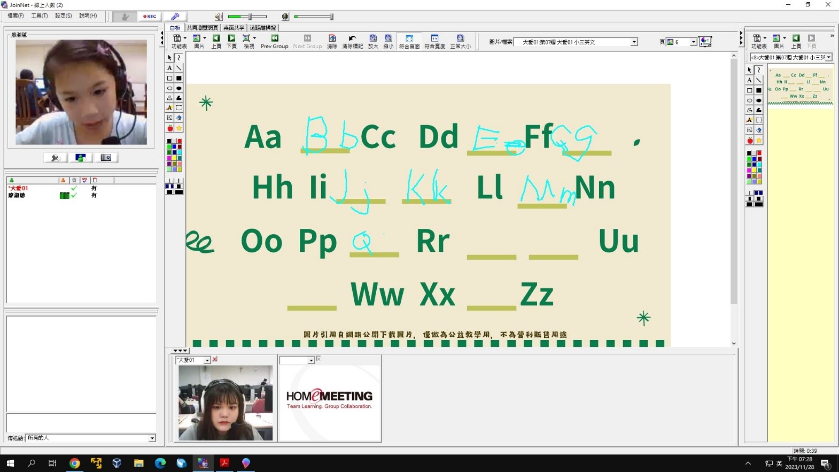Screen dimensions: 839x472
Task: Click 清除標記 to clear markings
Action: pos(352,41)
